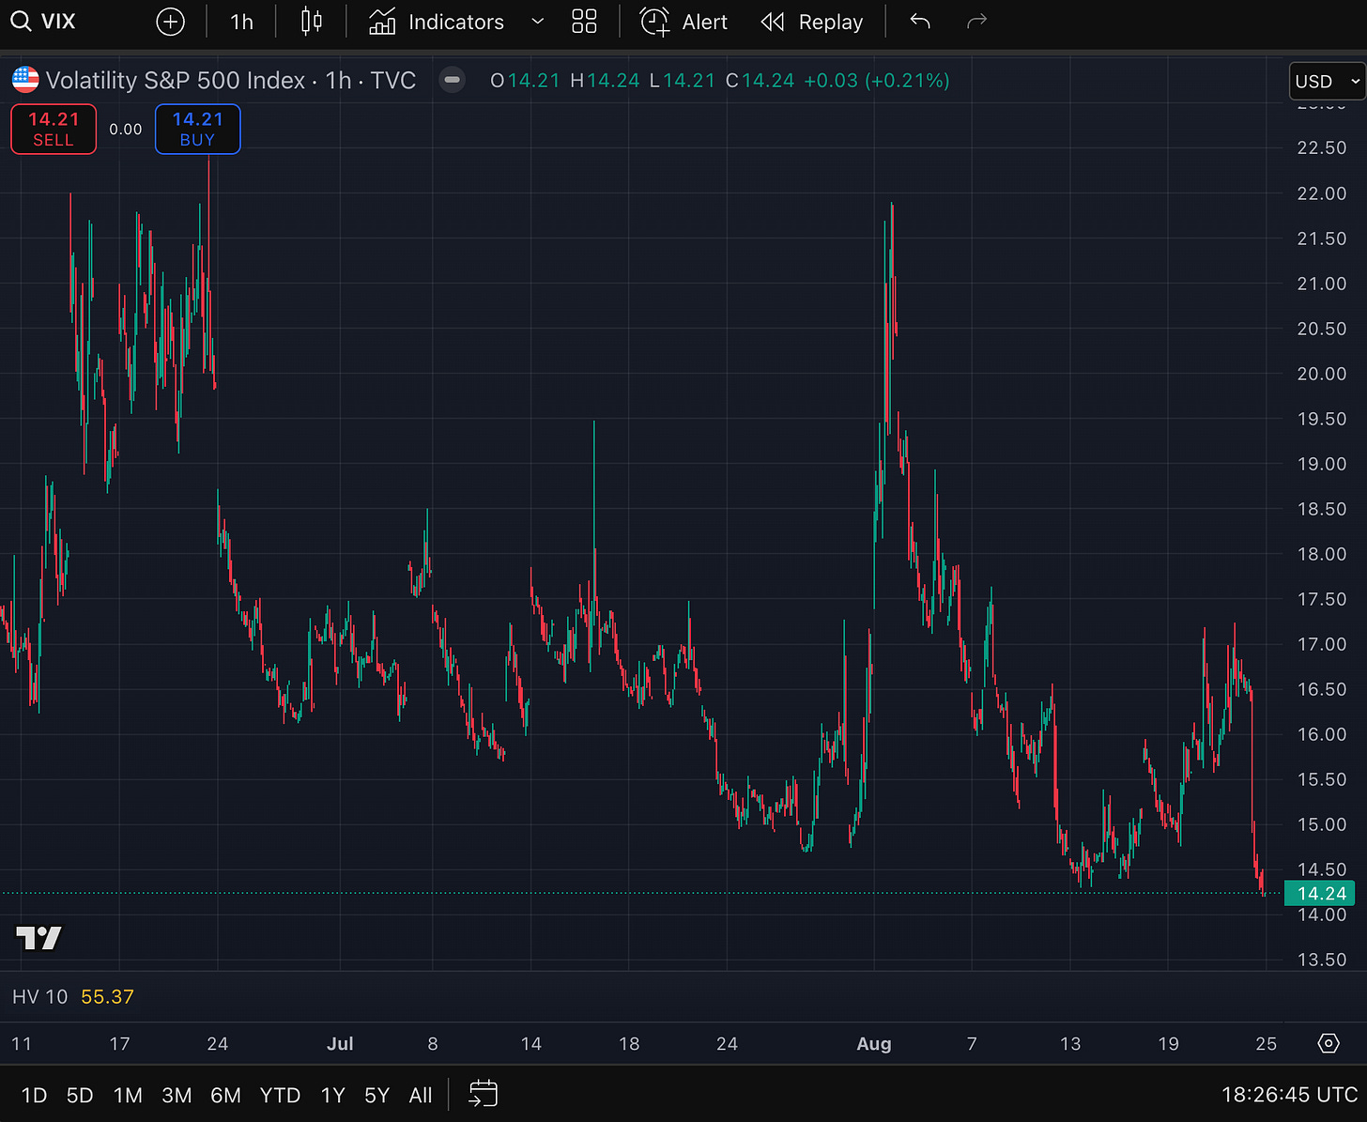Create an Alert

683,22
